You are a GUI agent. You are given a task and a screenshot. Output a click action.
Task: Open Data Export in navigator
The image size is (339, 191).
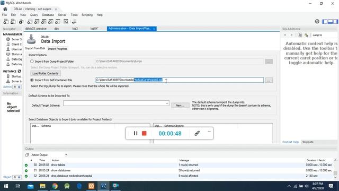[14, 59]
